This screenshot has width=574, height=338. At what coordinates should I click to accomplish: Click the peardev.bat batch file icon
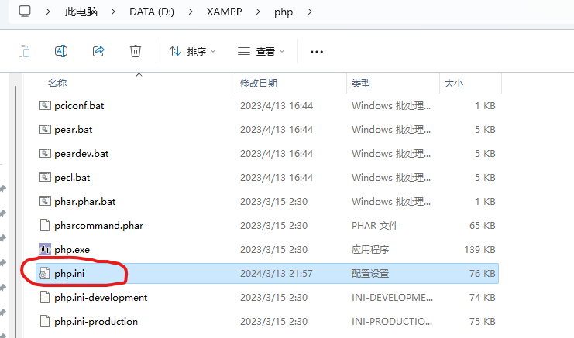click(45, 153)
